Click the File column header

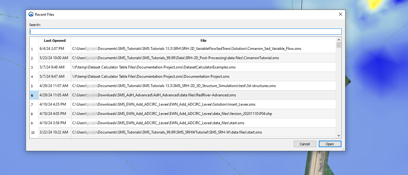tap(203, 41)
